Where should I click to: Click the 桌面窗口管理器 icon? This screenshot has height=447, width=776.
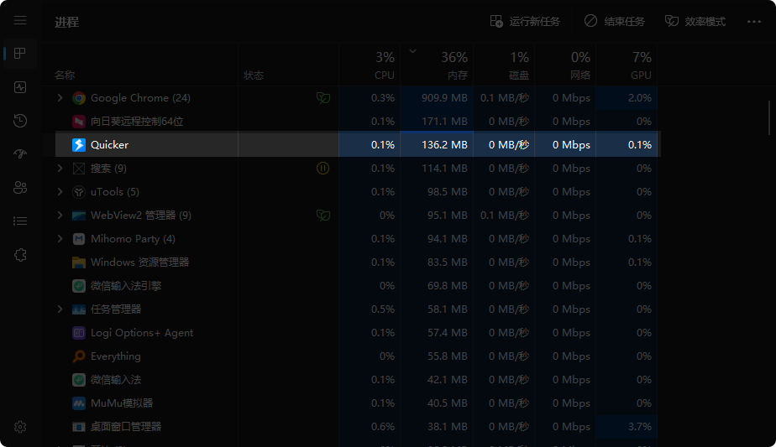79,427
